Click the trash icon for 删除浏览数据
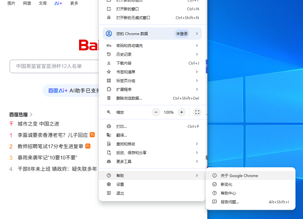The width and height of the screenshot is (303, 219). coord(109,98)
